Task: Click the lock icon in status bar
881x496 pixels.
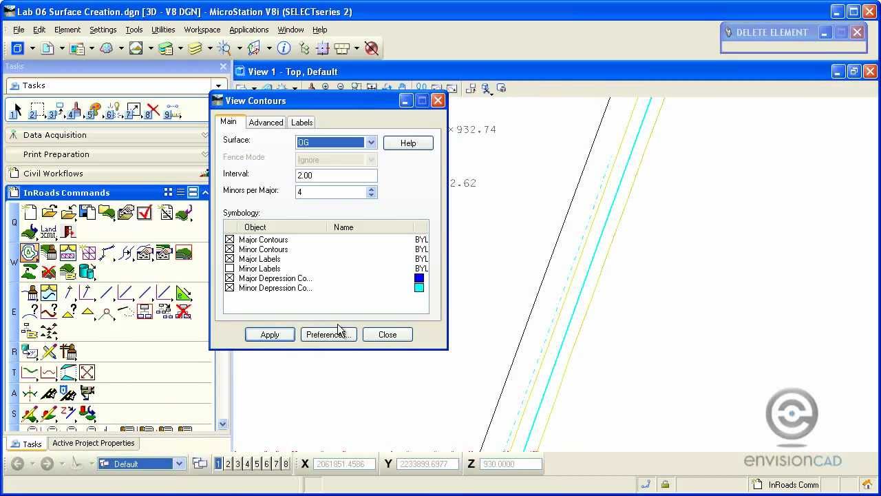Action: 665,484
